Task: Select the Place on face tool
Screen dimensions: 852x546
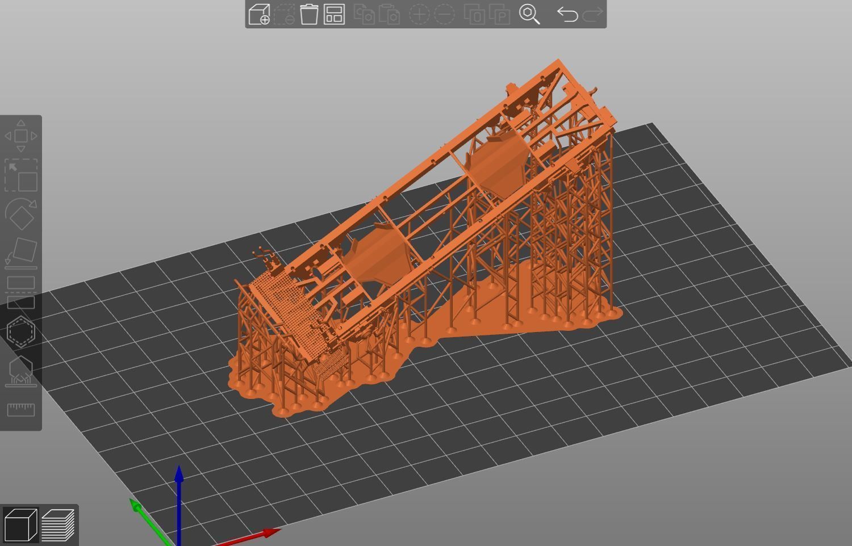Action: click(21, 253)
